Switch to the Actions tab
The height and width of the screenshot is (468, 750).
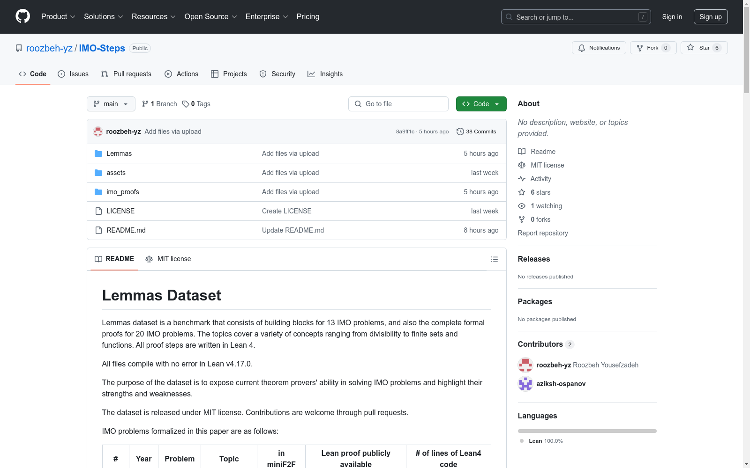181,74
